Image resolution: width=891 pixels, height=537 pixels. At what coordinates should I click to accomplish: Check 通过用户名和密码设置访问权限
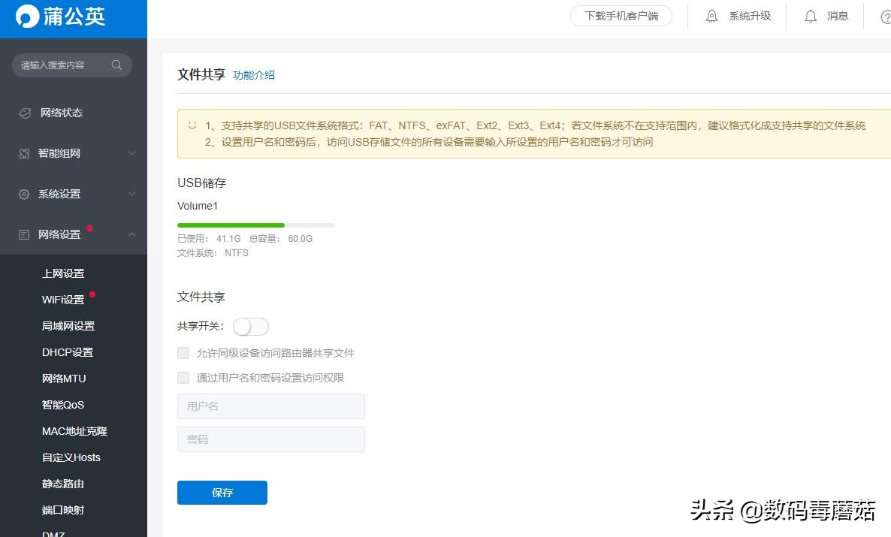pos(183,377)
